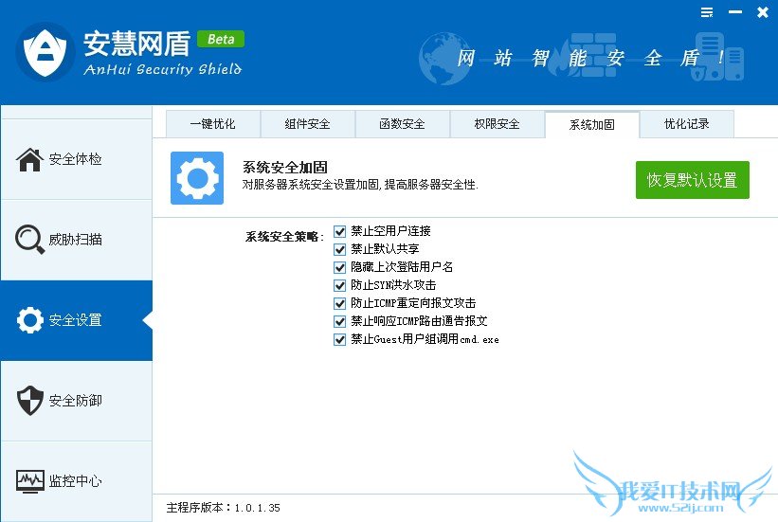This screenshot has width=778, height=522.
Task: Click the blue gear 系统安全加固 icon
Action: (197, 178)
